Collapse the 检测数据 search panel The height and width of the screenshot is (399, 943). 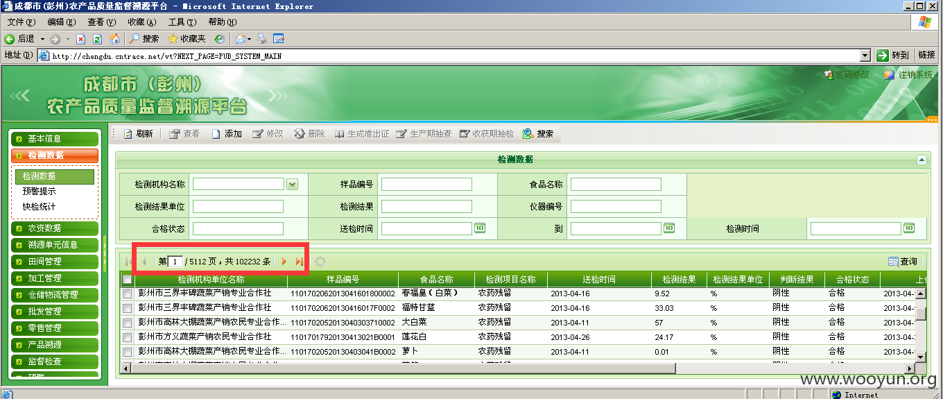[x=922, y=160]
